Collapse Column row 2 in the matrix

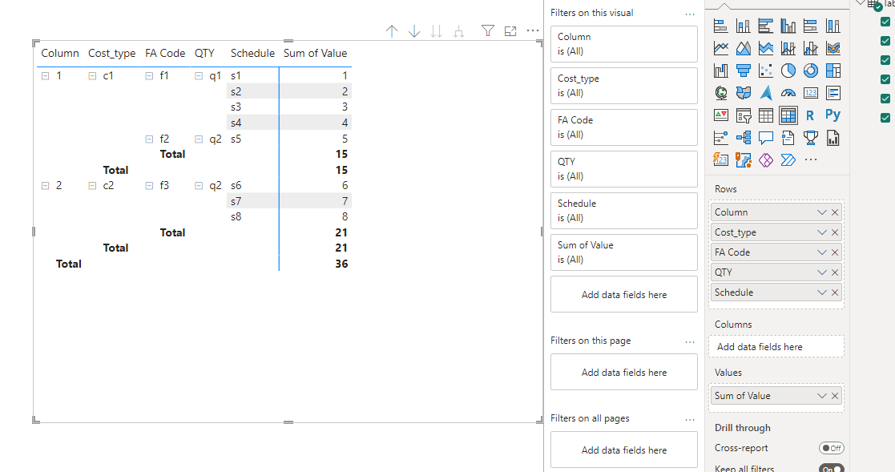(x=45, y=185)
